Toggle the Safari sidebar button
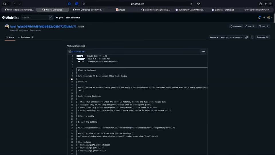275x155 pixels. [4, 4]
